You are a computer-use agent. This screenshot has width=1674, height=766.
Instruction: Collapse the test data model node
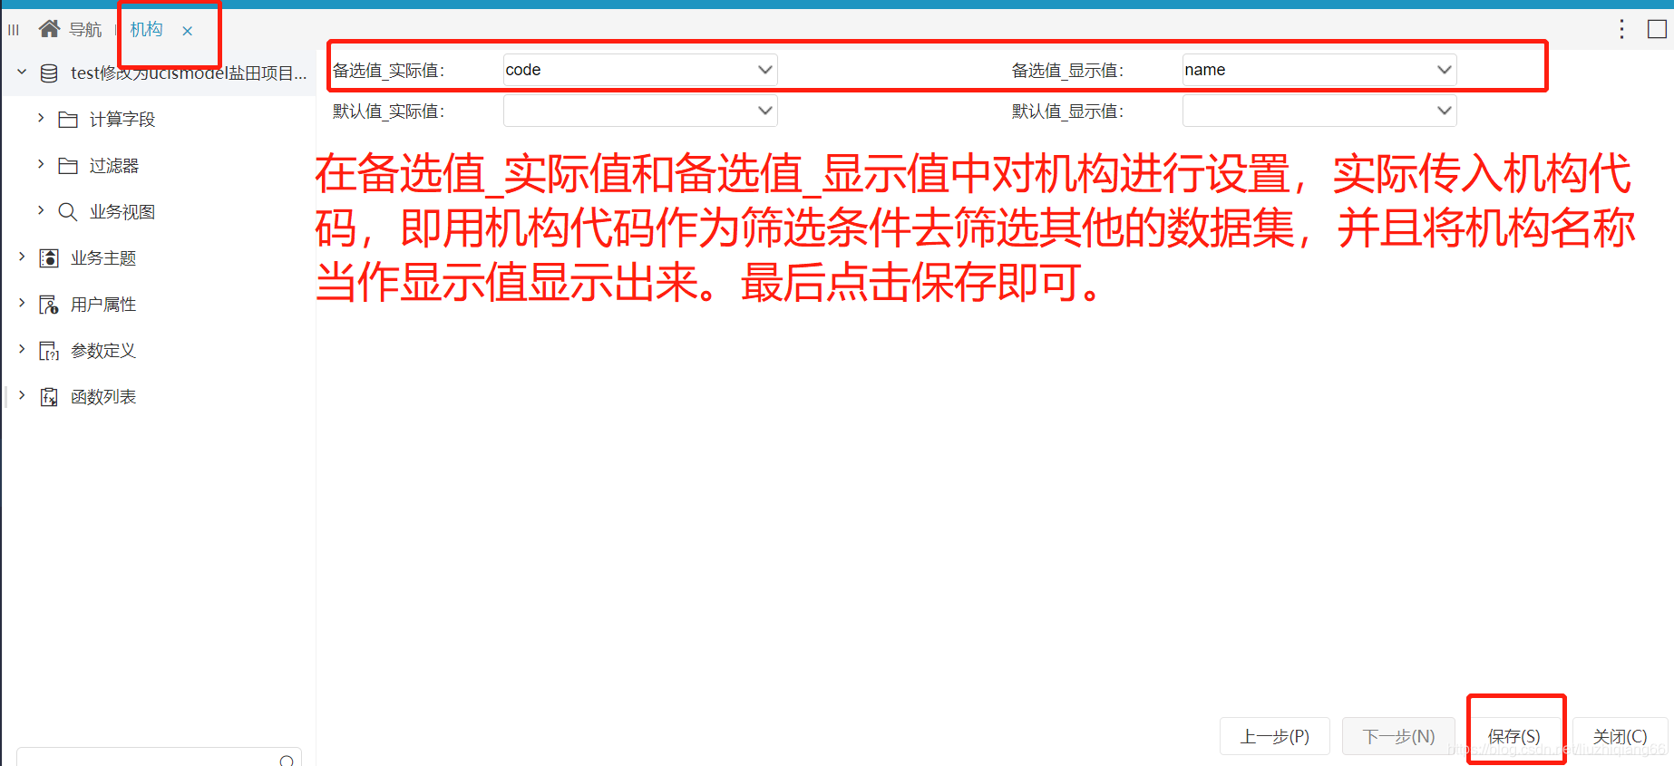(22, 72)
